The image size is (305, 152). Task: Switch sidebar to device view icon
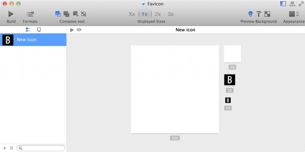pyautogui.click(x=39, y=30)
